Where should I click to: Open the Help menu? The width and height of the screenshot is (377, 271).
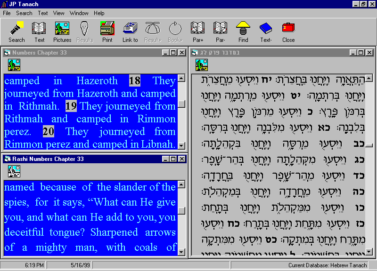[x=99, y=13]
